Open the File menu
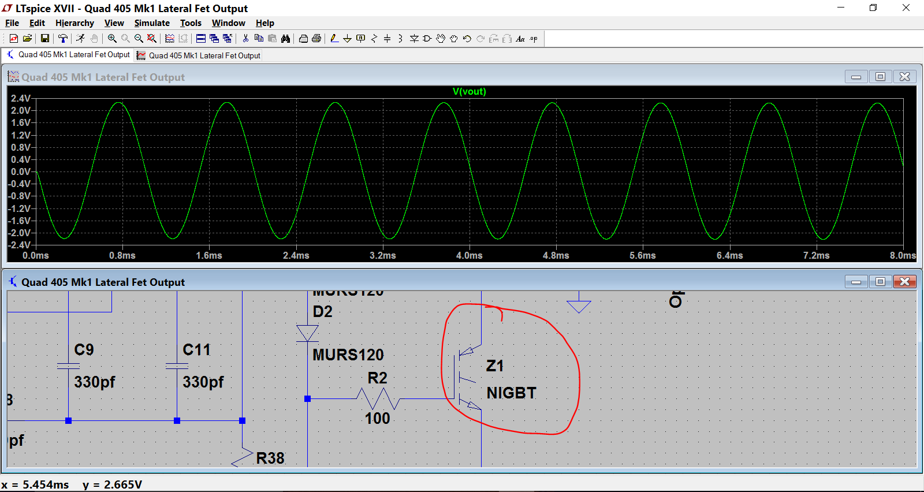 point(12,23)
